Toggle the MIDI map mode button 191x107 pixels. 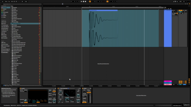(x=181, y=1)
